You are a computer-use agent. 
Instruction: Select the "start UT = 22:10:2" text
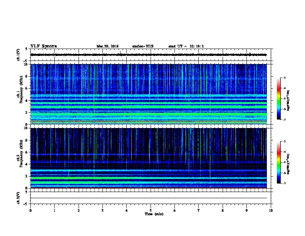click(186, 46)
